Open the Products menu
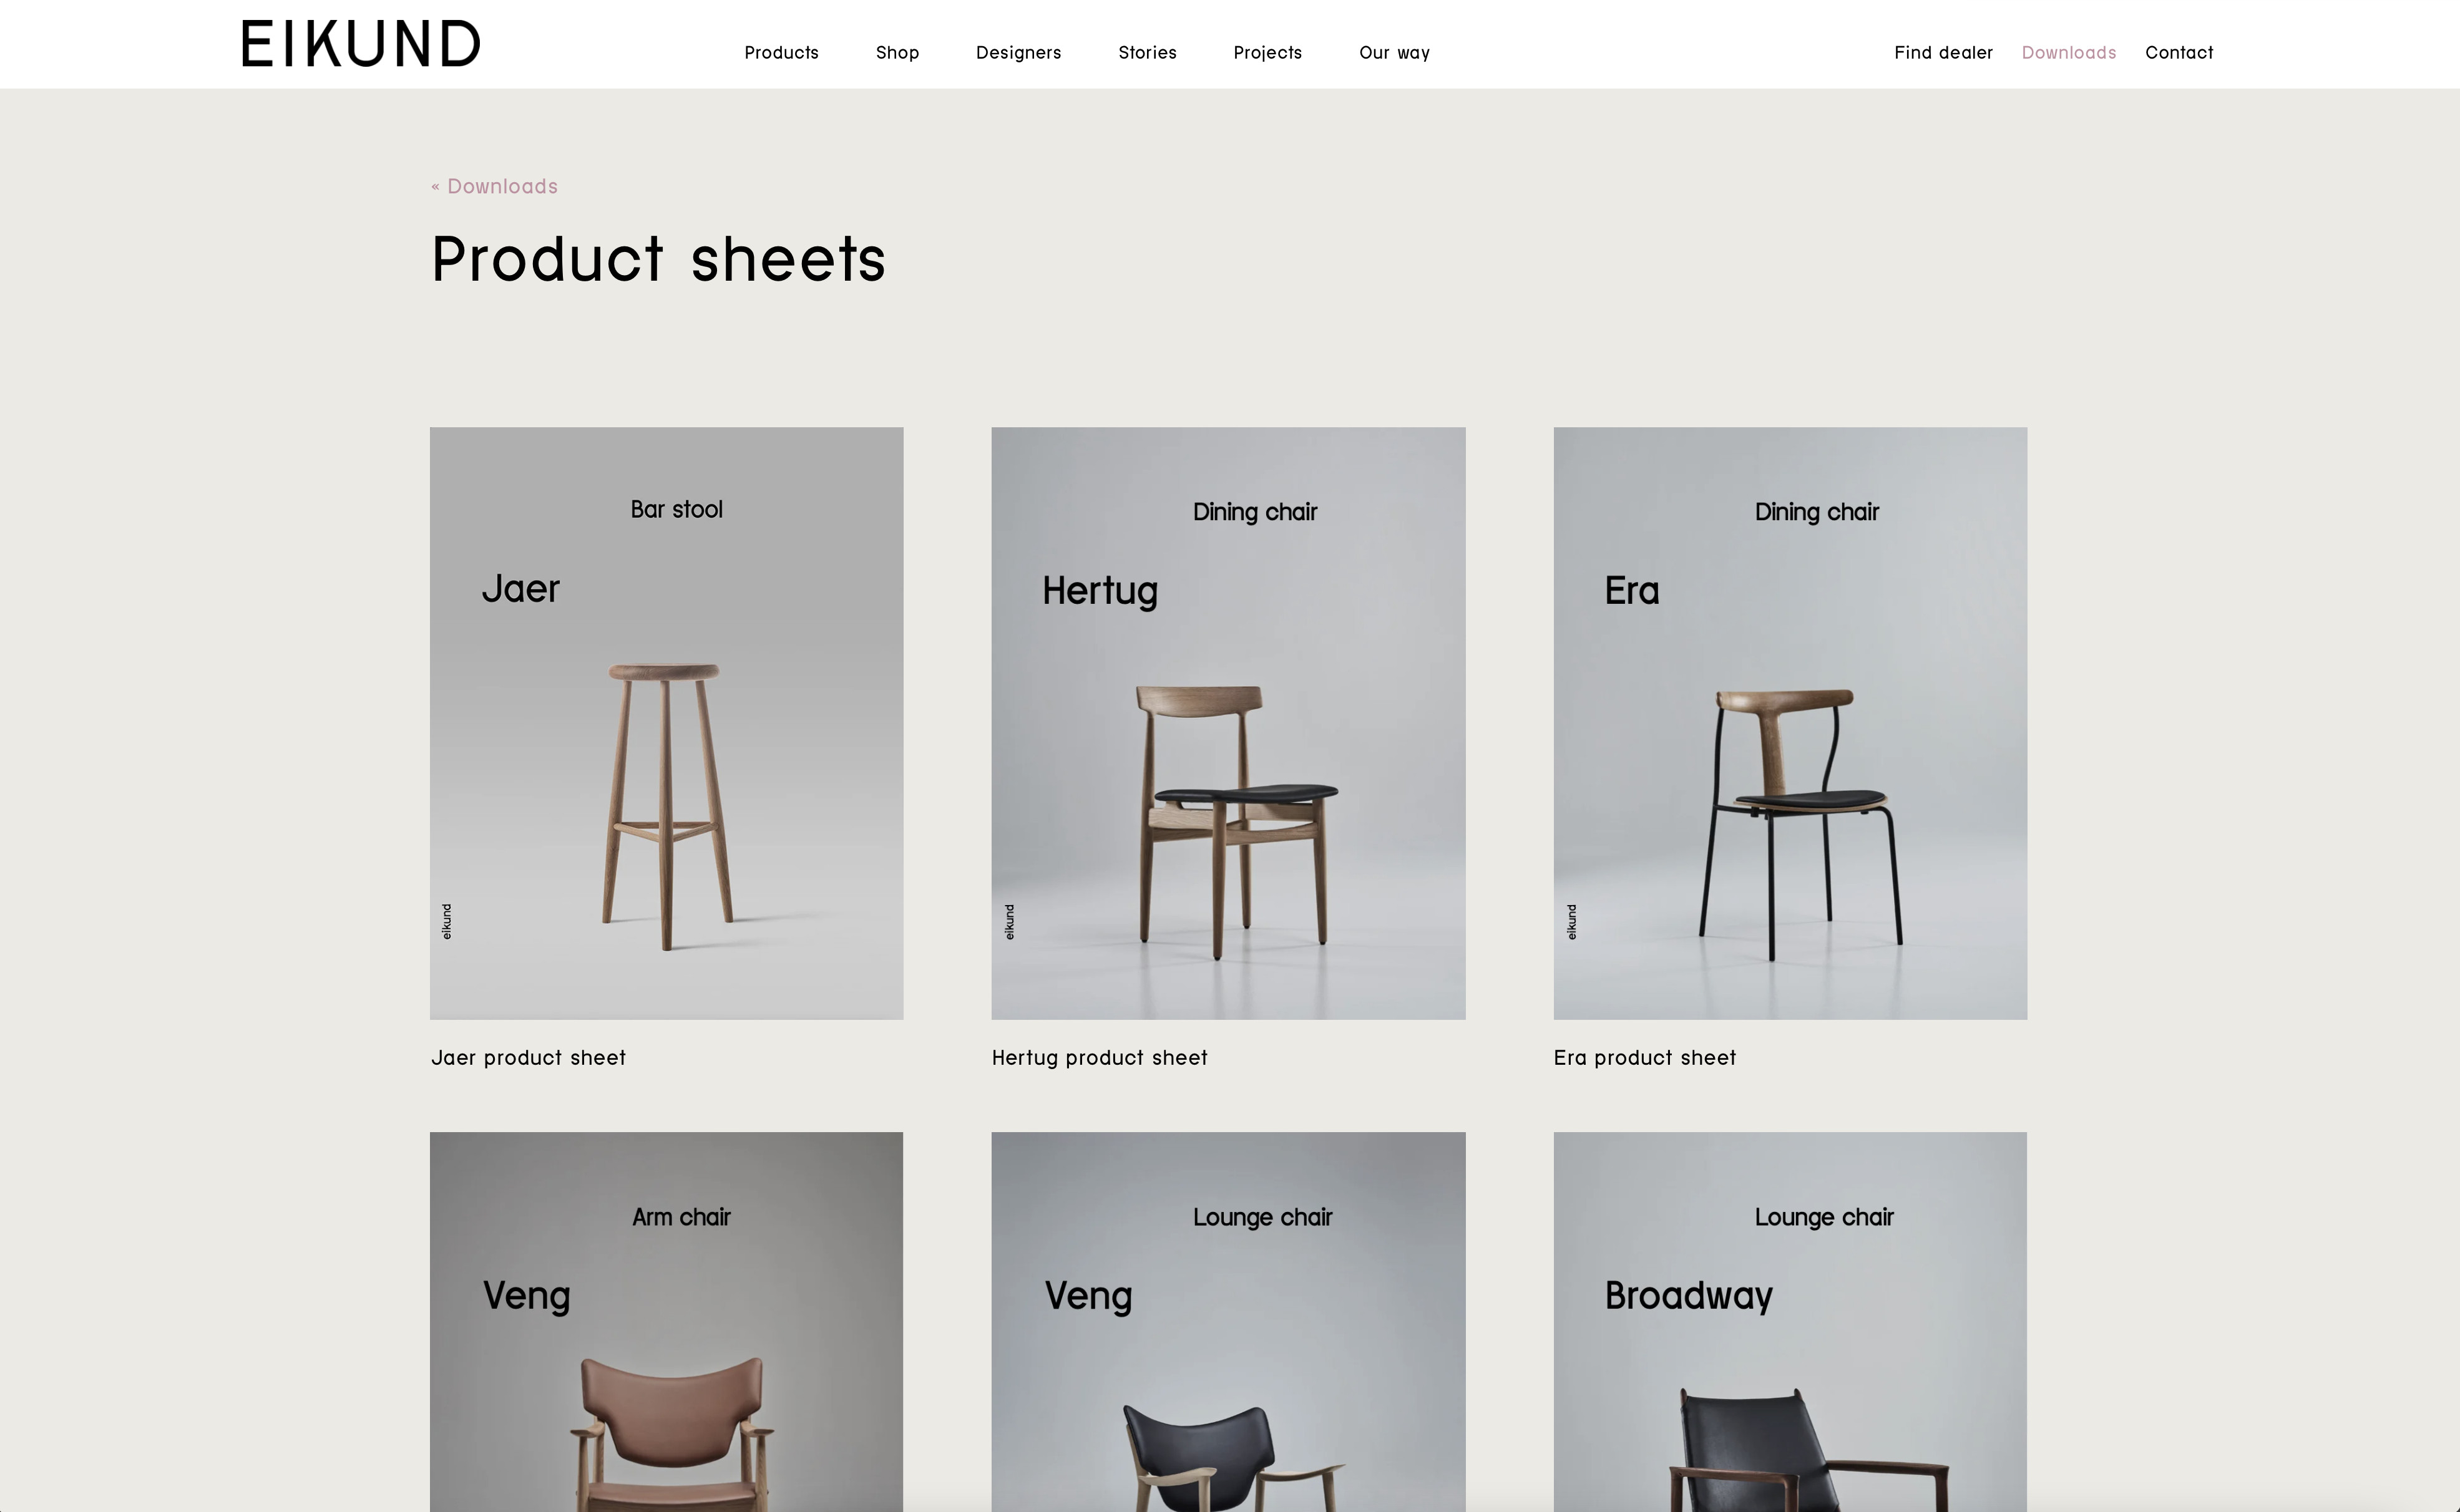Image resolution: width=2460 pixels, height=1512 pixels. (781, 52)
